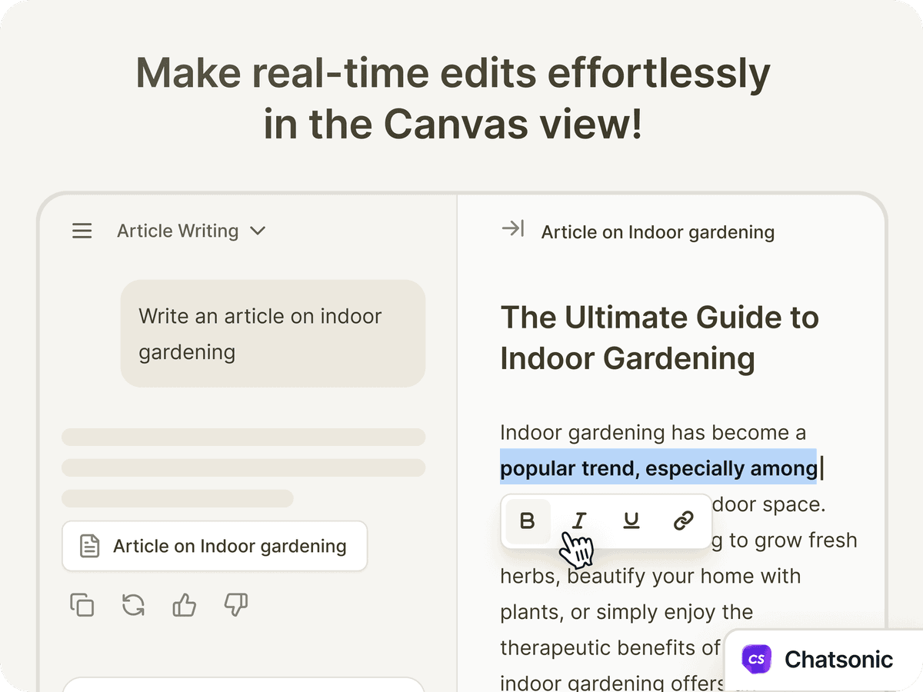Image resolution: width=923 pixels, height=692 pixels.
Task: Click the highlighted text popular trend, especially among
Action: 658,467
